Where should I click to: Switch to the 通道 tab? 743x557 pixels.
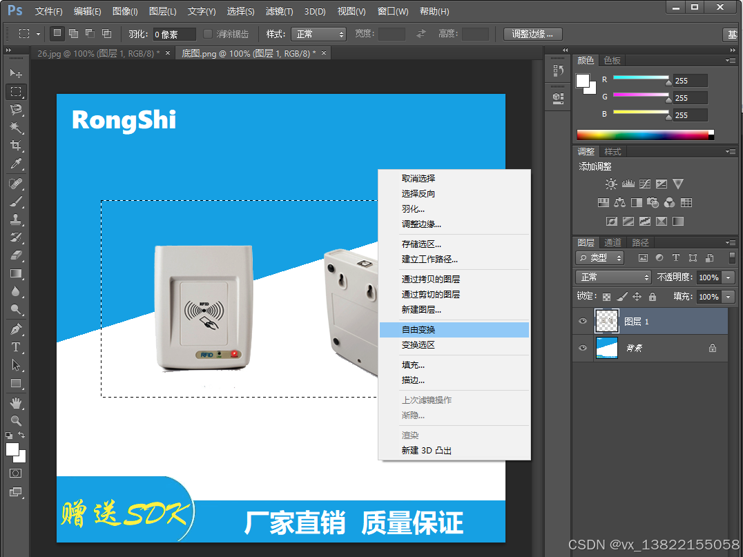point(612,242)
